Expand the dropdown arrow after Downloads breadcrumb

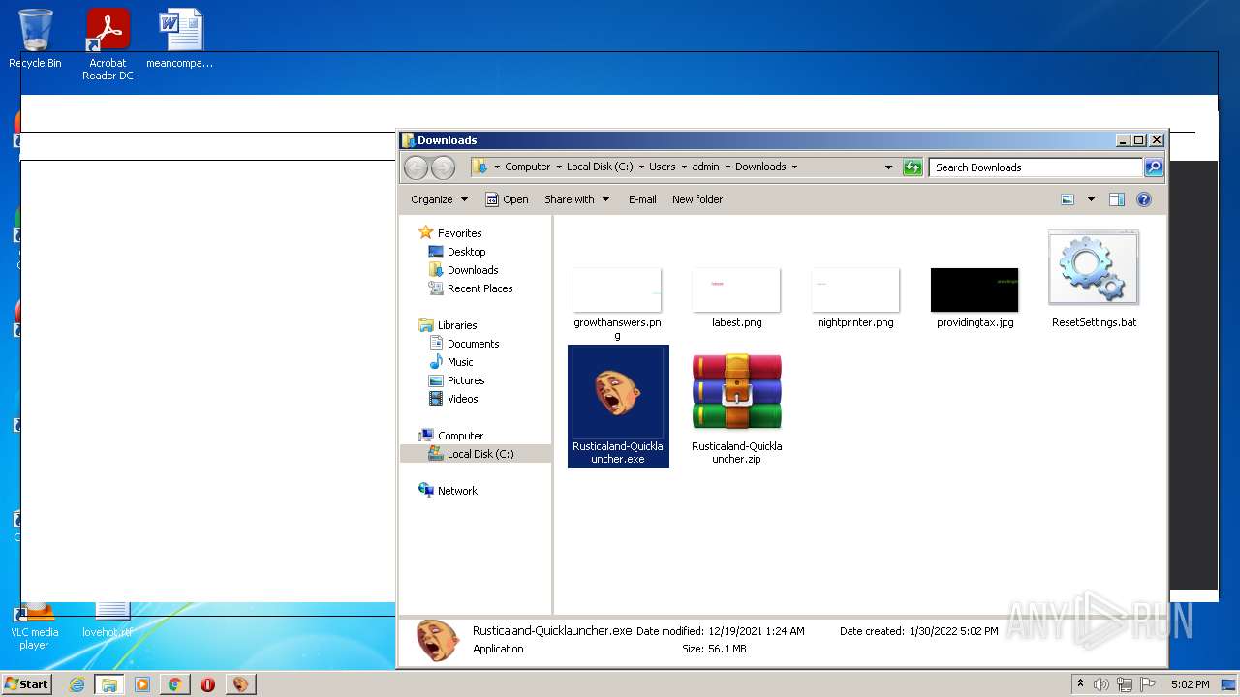(794, 167)
